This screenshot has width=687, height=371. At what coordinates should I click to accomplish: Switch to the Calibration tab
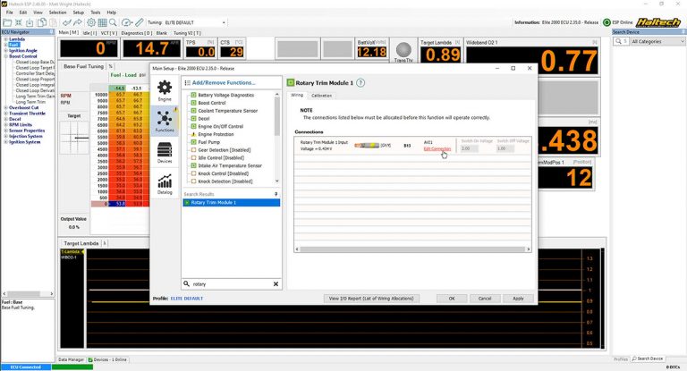(x=321, y=95)
